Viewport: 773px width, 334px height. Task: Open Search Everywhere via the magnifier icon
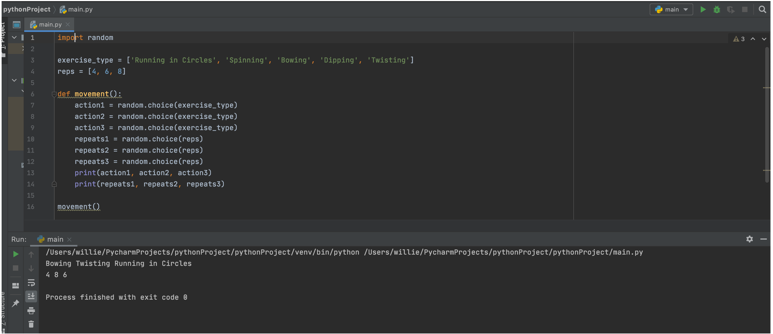[x=762, y=10]
